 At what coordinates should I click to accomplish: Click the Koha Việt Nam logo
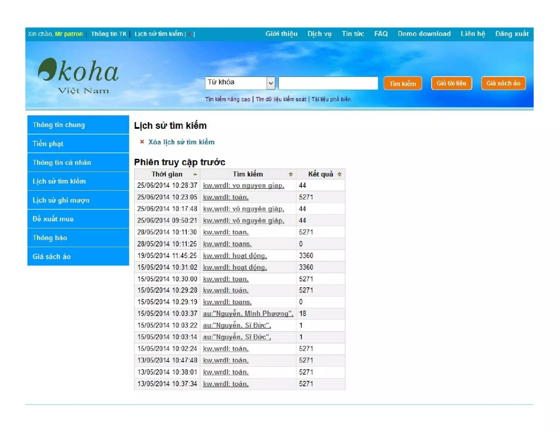coord(78,75)
